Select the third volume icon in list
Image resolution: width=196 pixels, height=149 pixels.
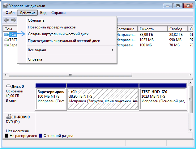point(6,45)
